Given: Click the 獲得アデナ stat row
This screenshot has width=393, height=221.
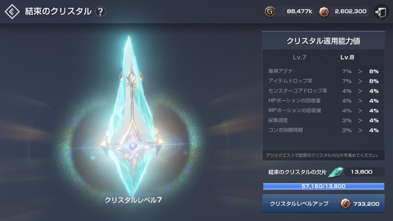Looking at the screenshot, I should pyautogui.click(x=323, y=71).
